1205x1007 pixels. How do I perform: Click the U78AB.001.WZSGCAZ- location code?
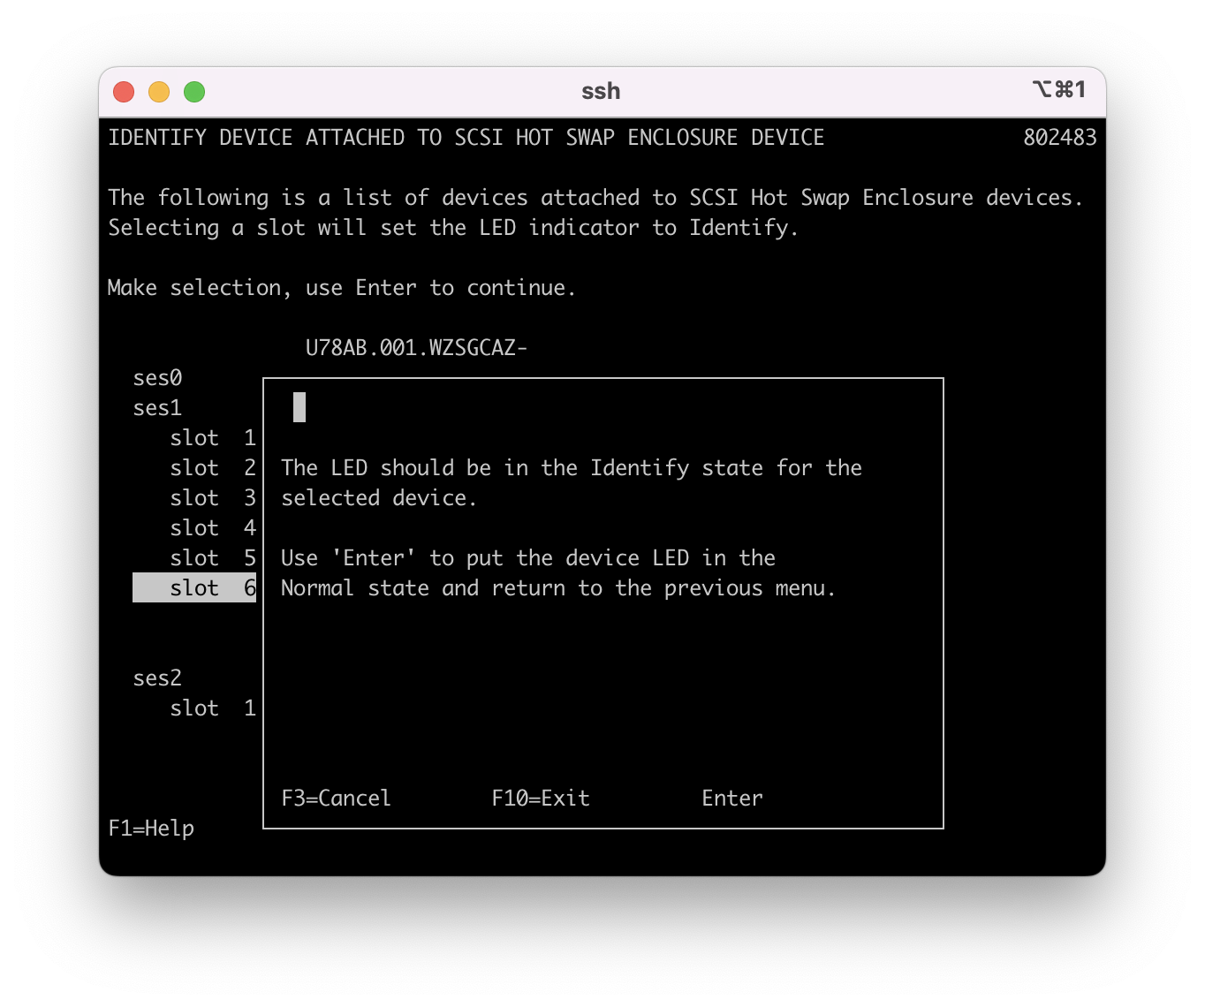[x=416, y=348]
